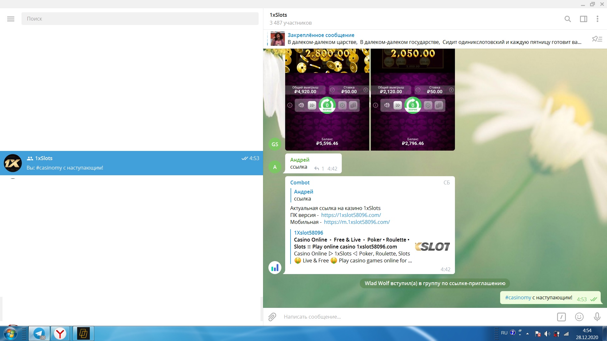Open the three-dot chat options menu
The width and height of the screenshot is (607, 341).
point(598,19)
